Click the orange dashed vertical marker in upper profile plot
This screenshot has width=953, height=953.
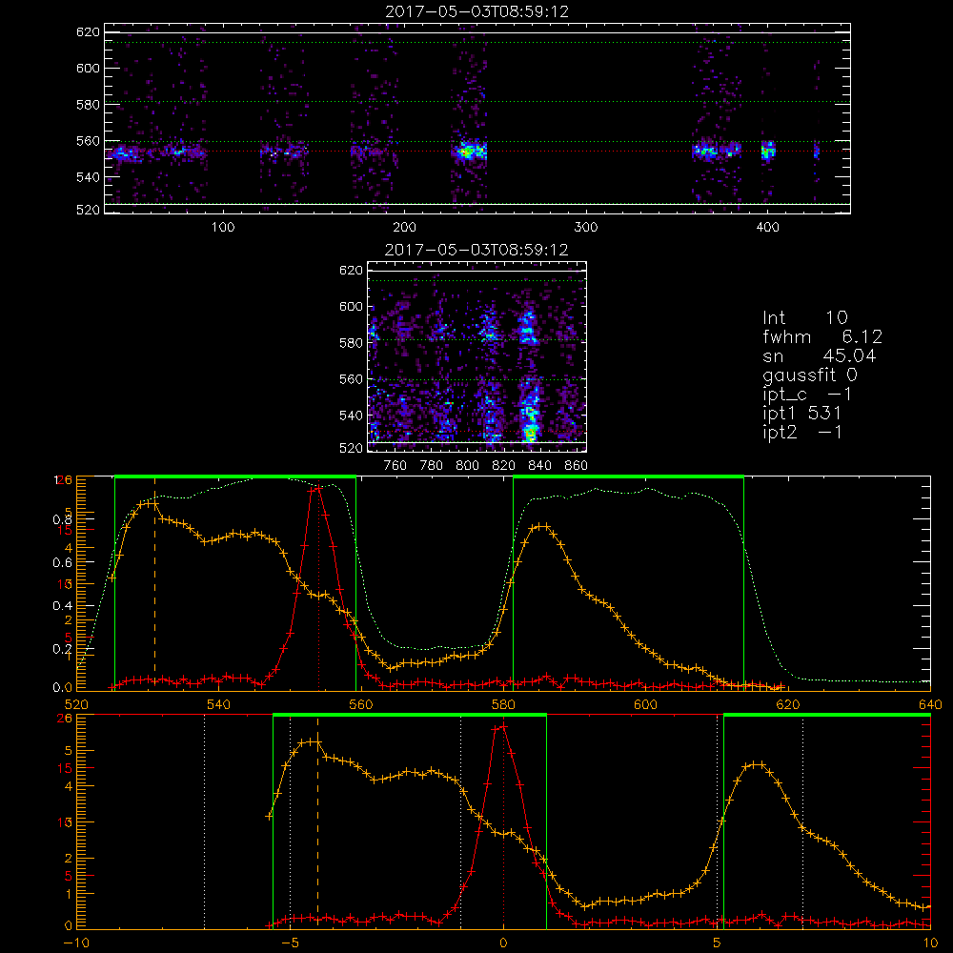click(154, 583)
